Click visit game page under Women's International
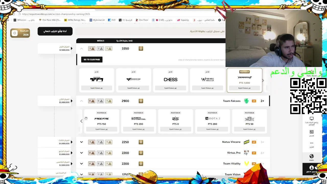 [x=138, y=129]
